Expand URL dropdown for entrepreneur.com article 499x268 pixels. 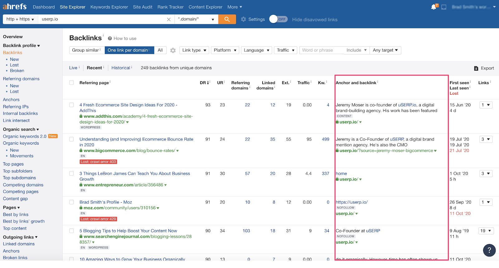166,185
